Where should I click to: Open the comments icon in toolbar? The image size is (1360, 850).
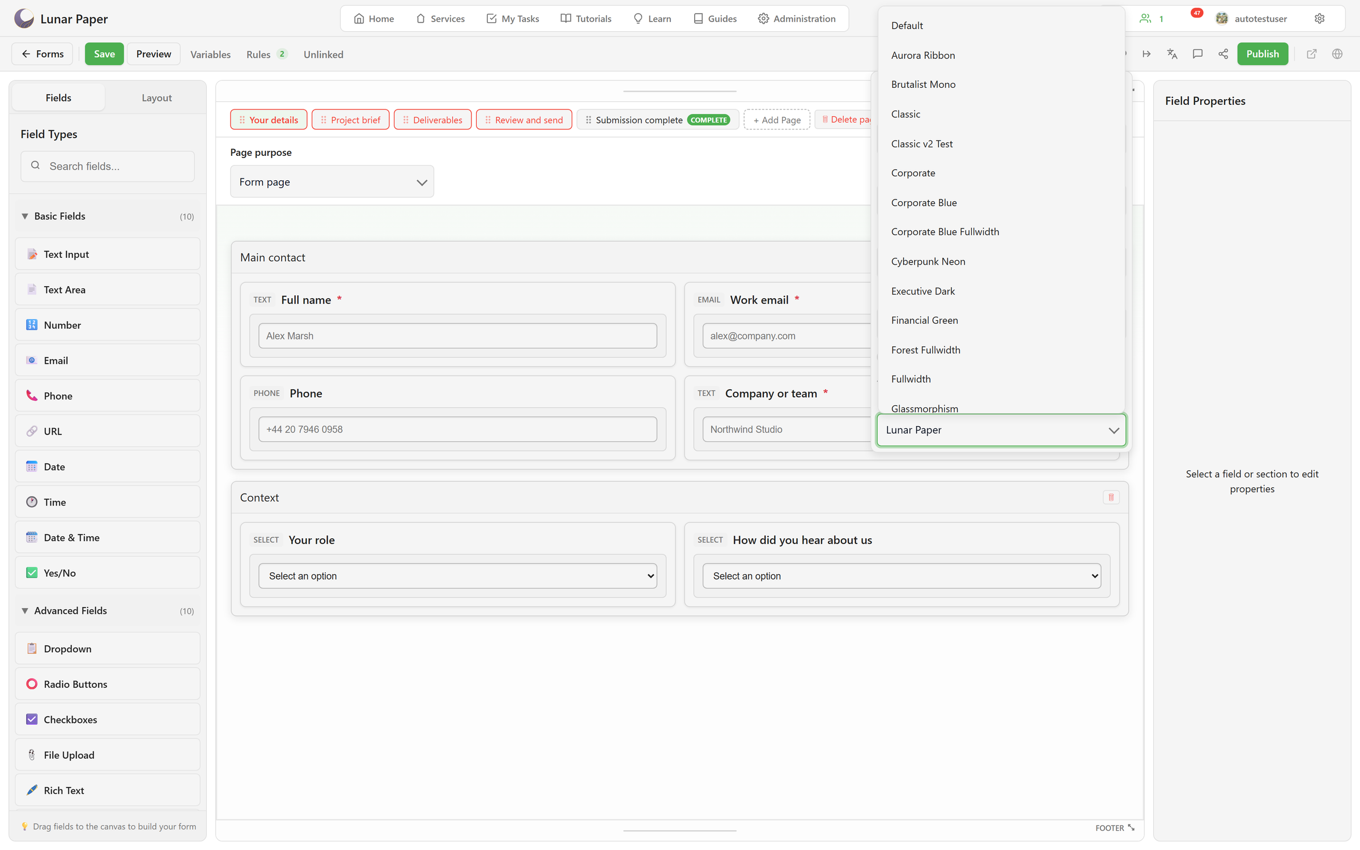(1197, 54)
